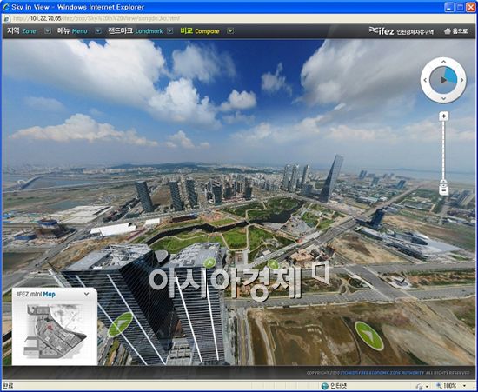Click the 인터넷 security zone indicator

334,386
